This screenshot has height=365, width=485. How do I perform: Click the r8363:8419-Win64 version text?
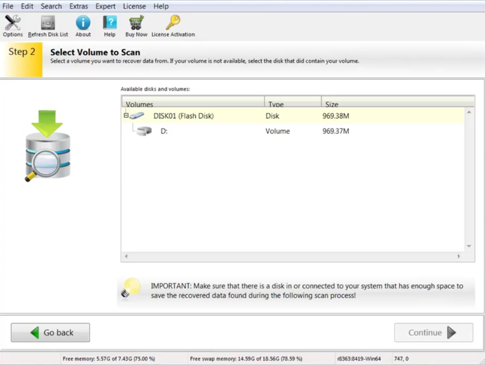[x=359, y=359]
